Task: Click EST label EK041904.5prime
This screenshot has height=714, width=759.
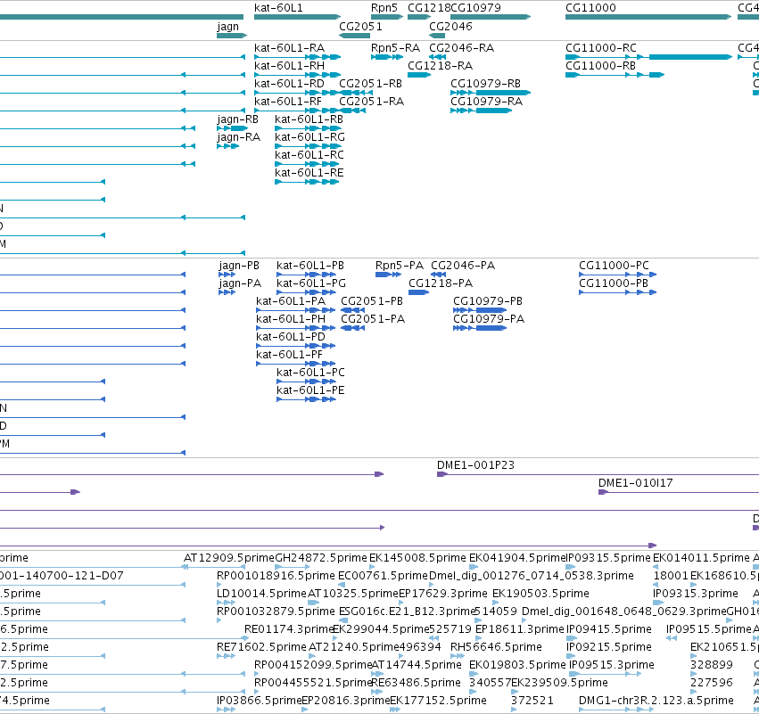Action: (517, 558)
